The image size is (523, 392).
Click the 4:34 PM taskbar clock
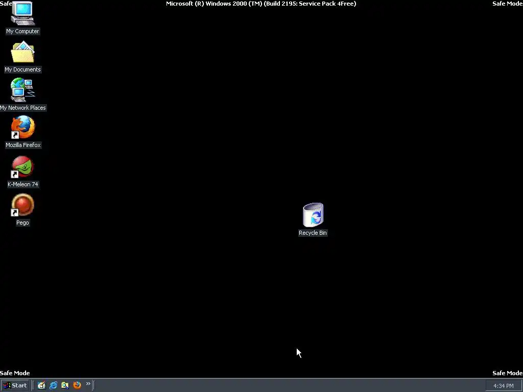503,386
